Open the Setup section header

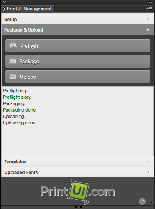78,18
